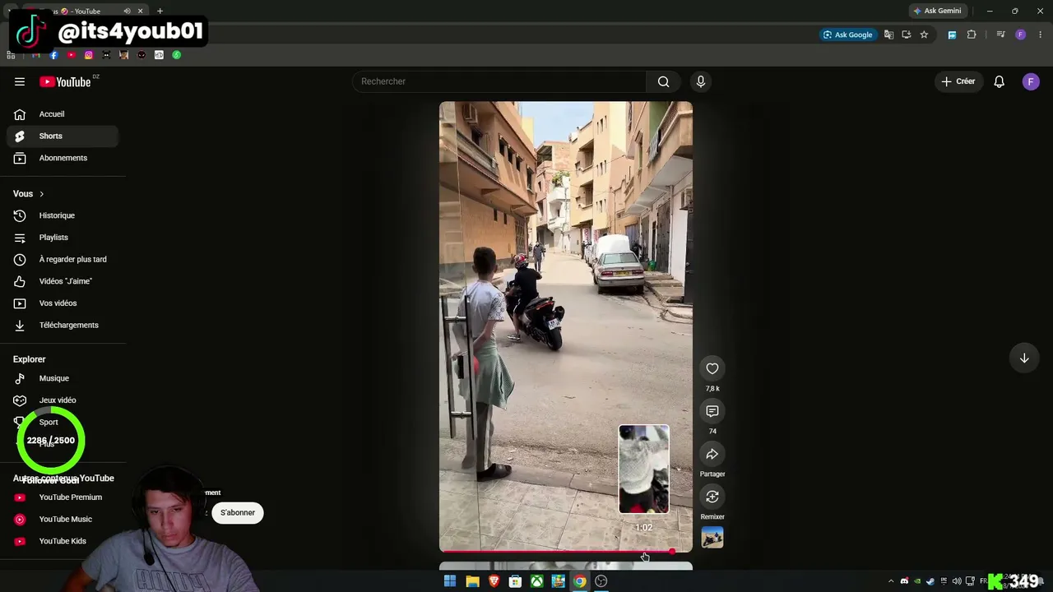Open Vos vidéos in the sidebar
The image size is (1053, 592).
(63, 303)
